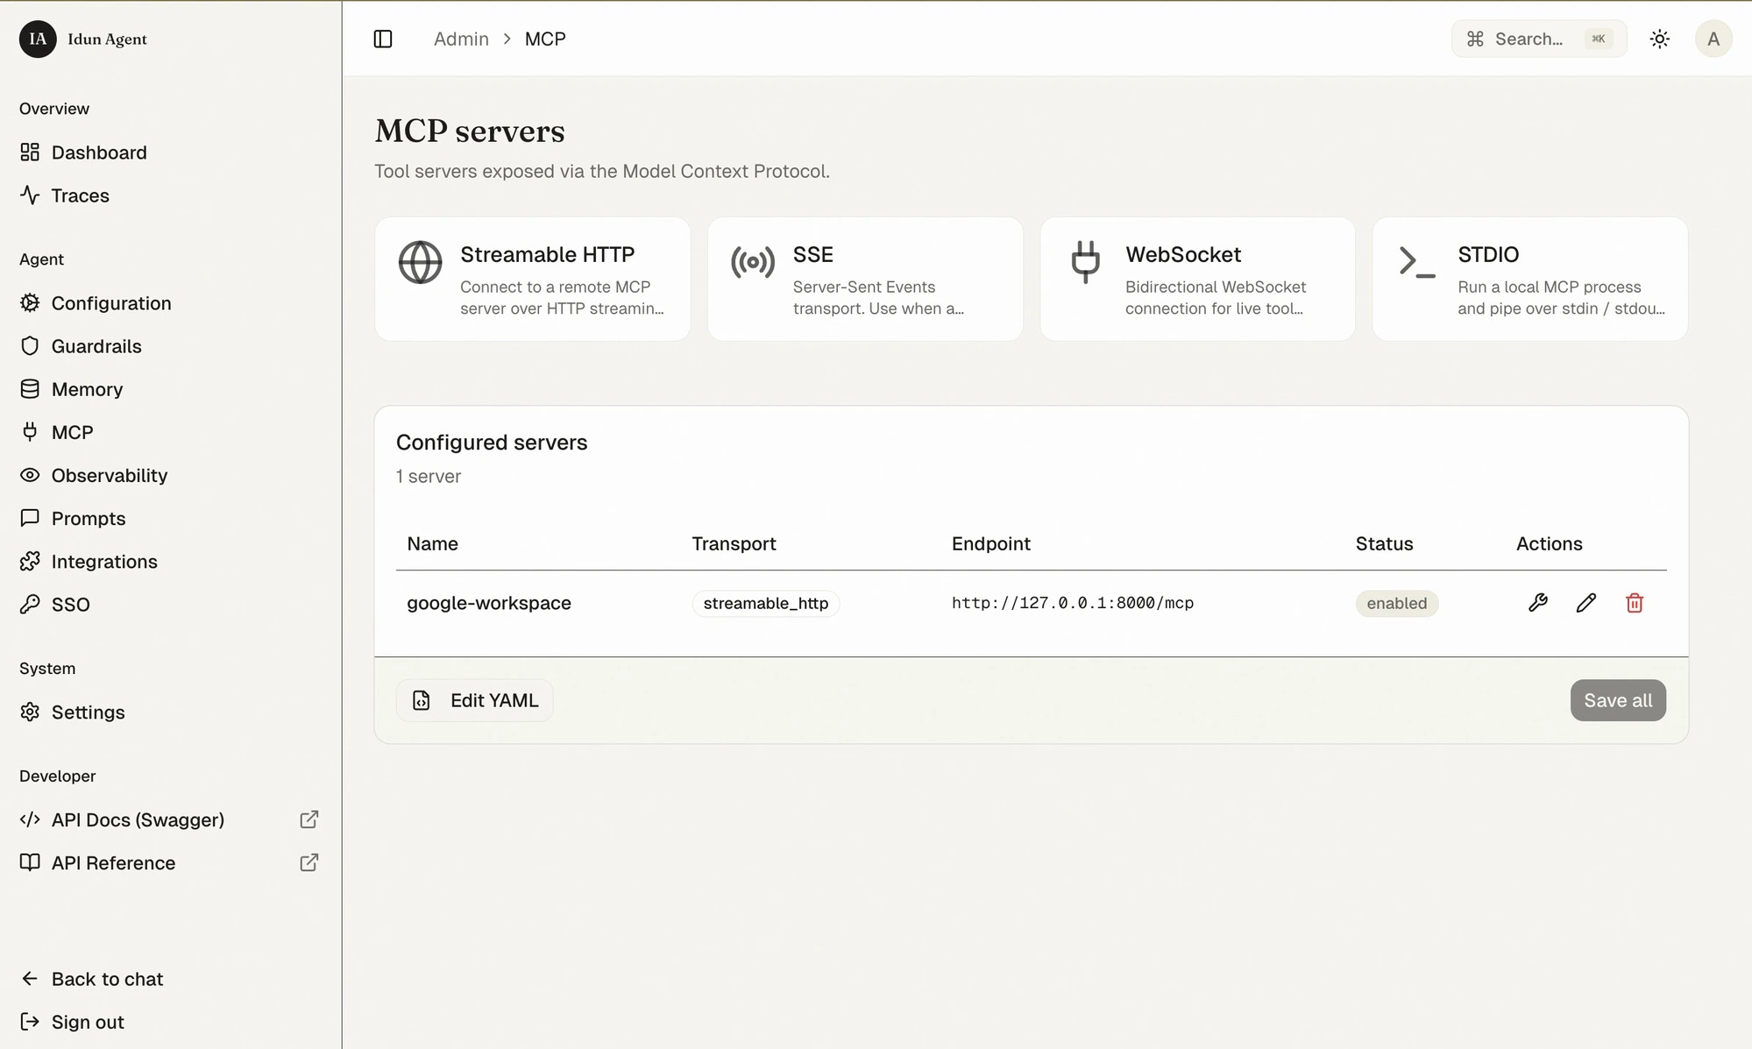Screen dimensions: 1752x1049
Task: Toggle the sidebar panel icon
Action: coord(383,39)
